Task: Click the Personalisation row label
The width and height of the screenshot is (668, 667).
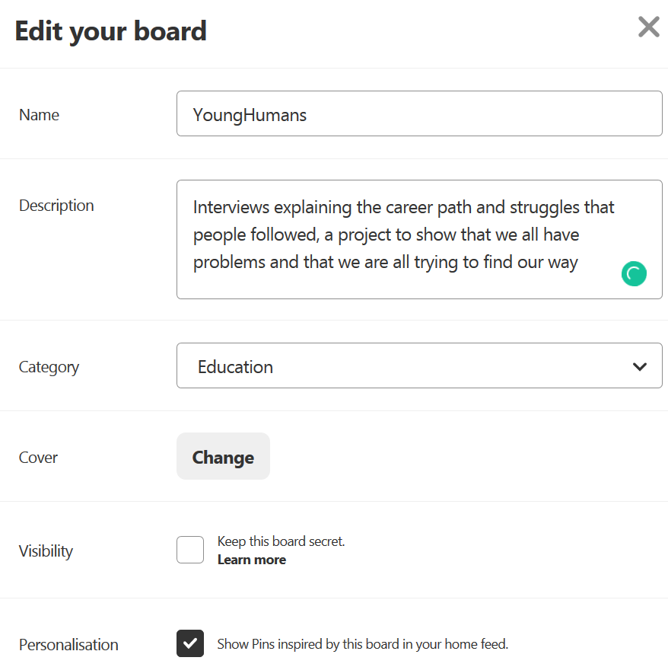Action: [x=68, y=645]
